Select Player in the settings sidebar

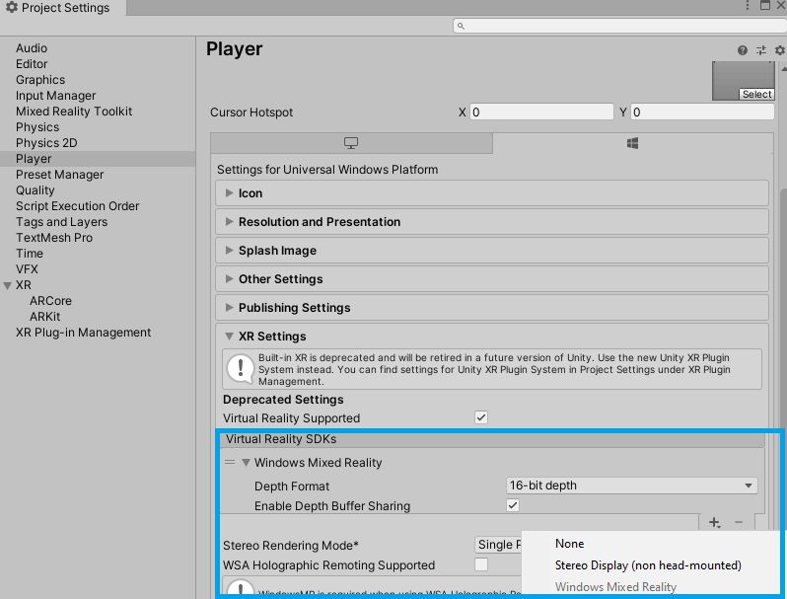point(34,159)
